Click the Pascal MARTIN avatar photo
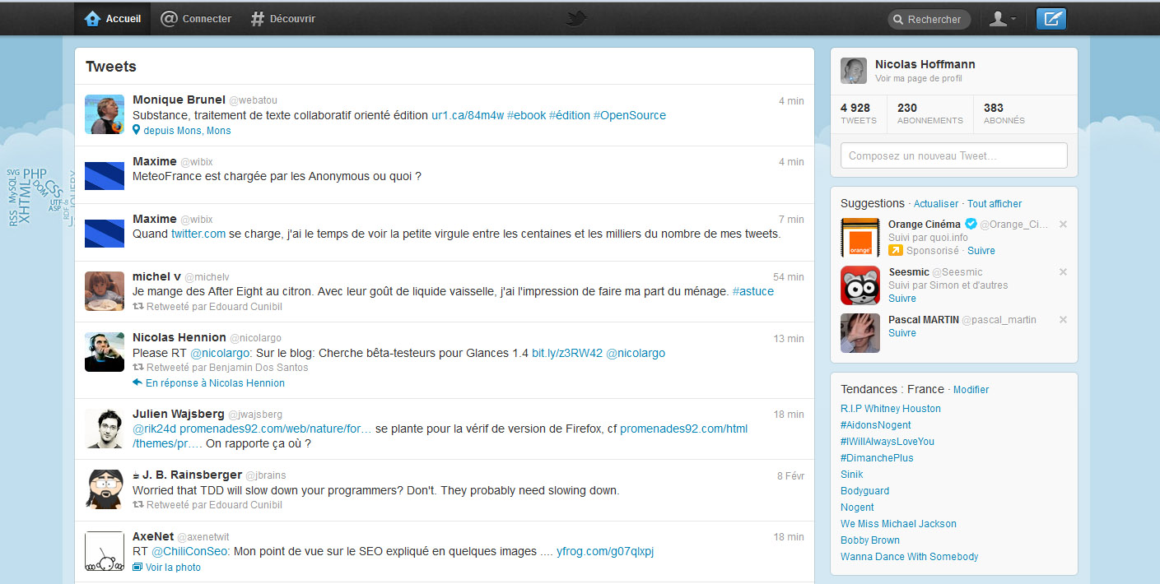The image size is (1160, 584). pos(860,333)
